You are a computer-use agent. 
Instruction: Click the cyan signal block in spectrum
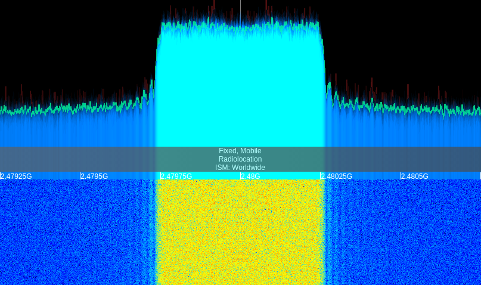pos(240,86)
